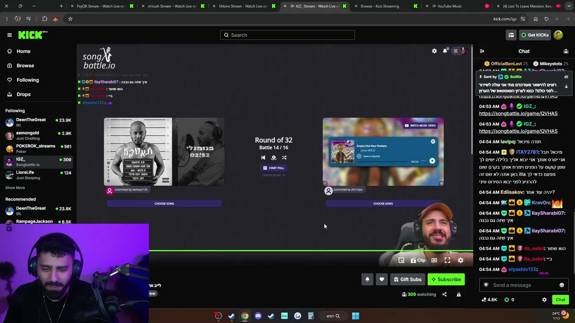Click the Watch Music Video button

tap(420, 126)
